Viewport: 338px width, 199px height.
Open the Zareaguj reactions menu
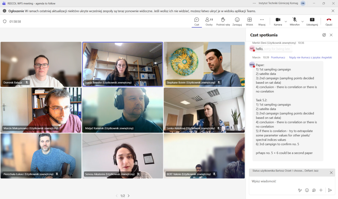tap(237, 21)
